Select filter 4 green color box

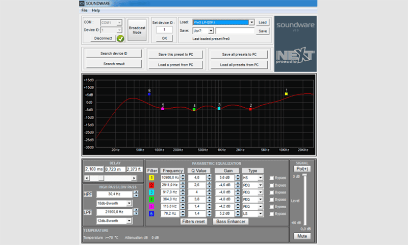coord(151,200)
